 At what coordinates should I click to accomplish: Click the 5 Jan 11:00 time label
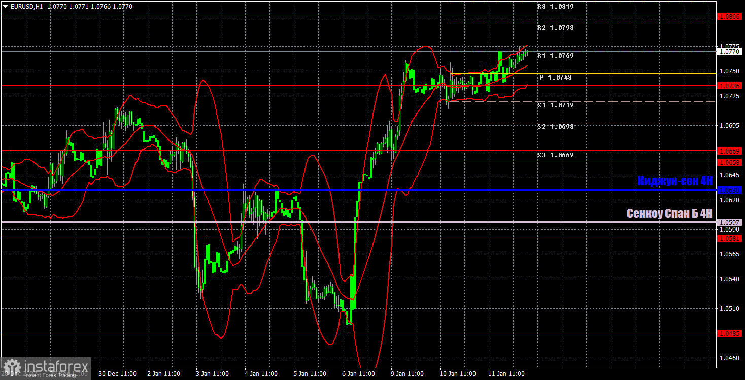point(310,374)
